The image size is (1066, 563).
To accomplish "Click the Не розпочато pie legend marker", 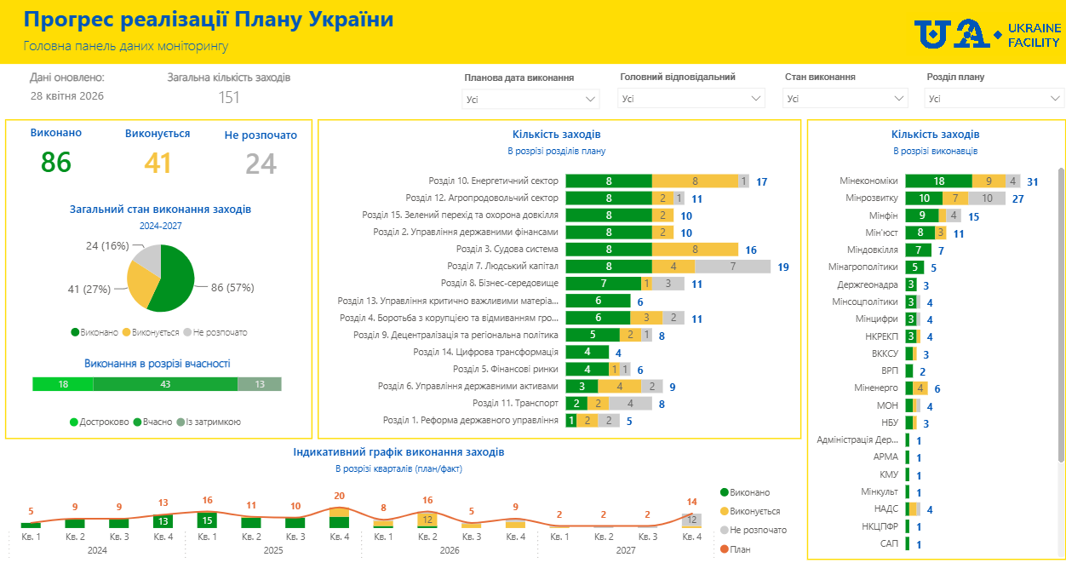I will 186,332.
